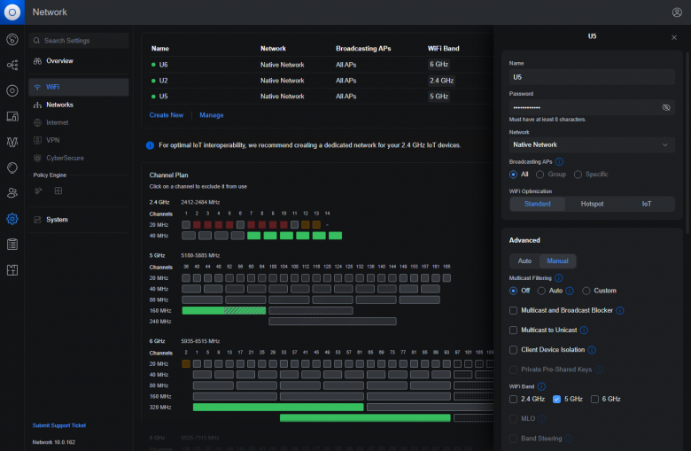Click info icon next to Client Device Isolation

[x=592, y=350]
